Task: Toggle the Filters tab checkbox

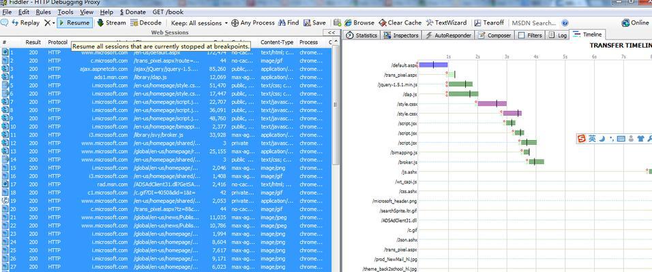Action: (522, 35)
